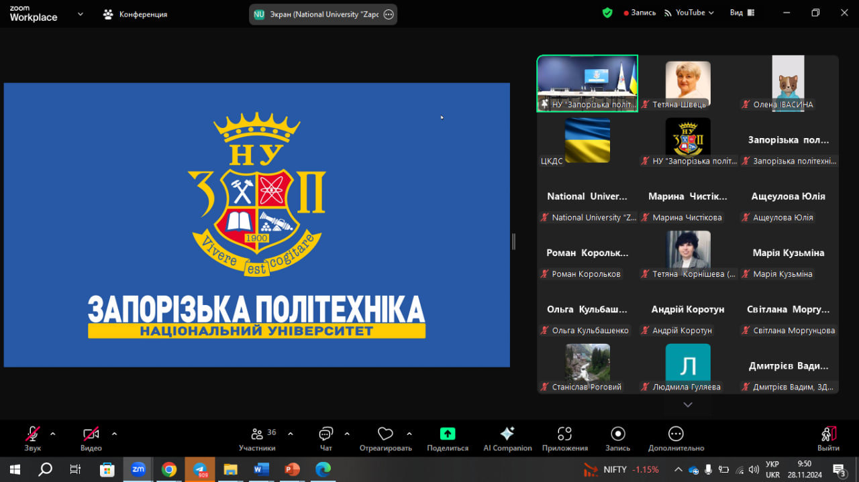The width and height of the screenshot is (859, 482).
Task: Show more participants with down chevron
Action: point(687,405)
